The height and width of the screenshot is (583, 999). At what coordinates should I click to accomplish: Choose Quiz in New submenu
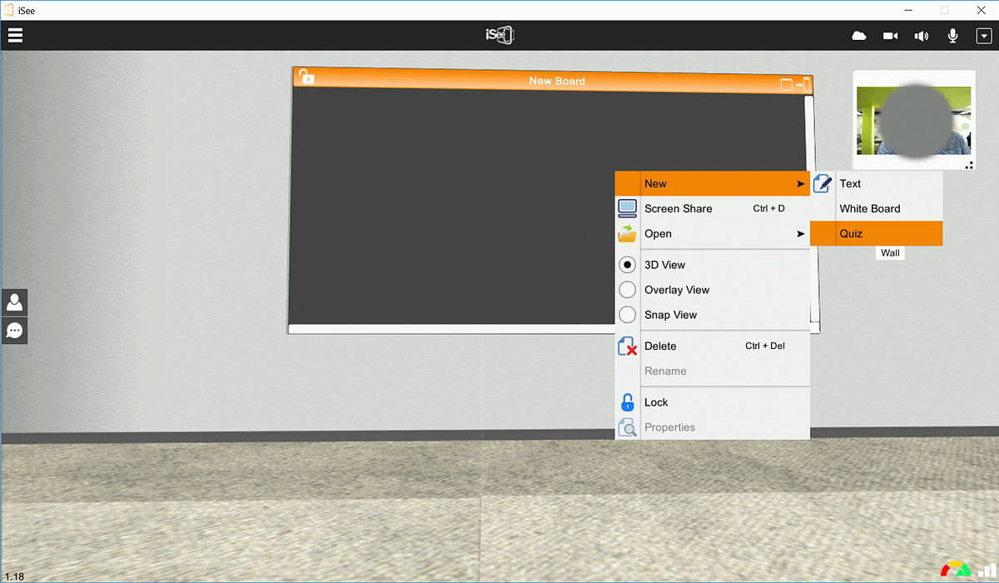[877, 233]
